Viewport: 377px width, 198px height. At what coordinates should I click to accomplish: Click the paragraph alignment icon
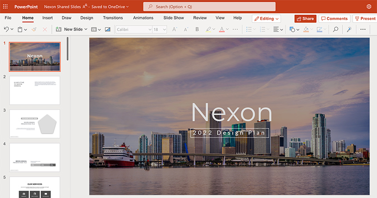coord(276,29)
